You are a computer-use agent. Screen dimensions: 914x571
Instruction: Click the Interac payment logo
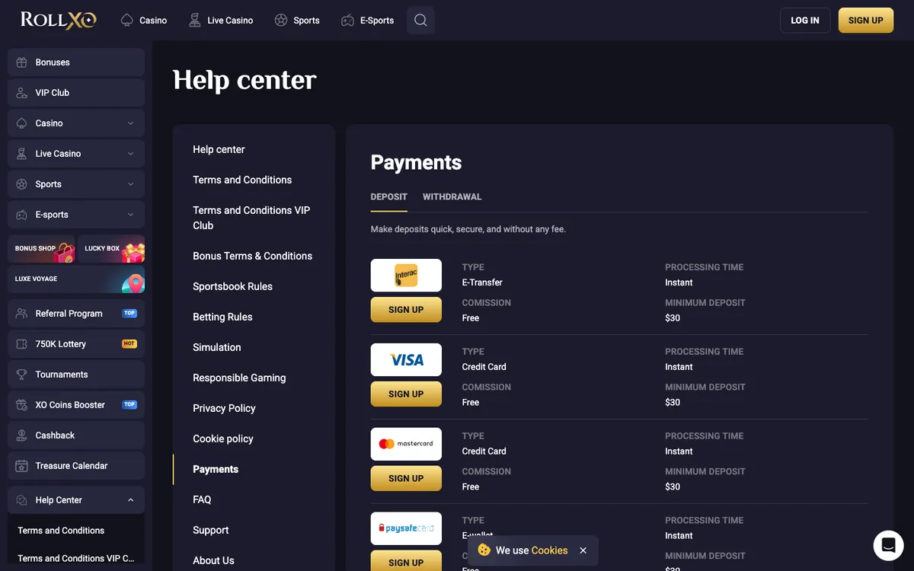click(406, 275)
